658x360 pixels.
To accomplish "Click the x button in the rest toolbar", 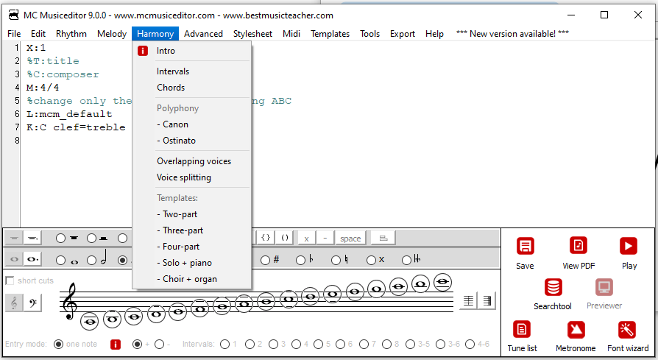I will 306,238.
